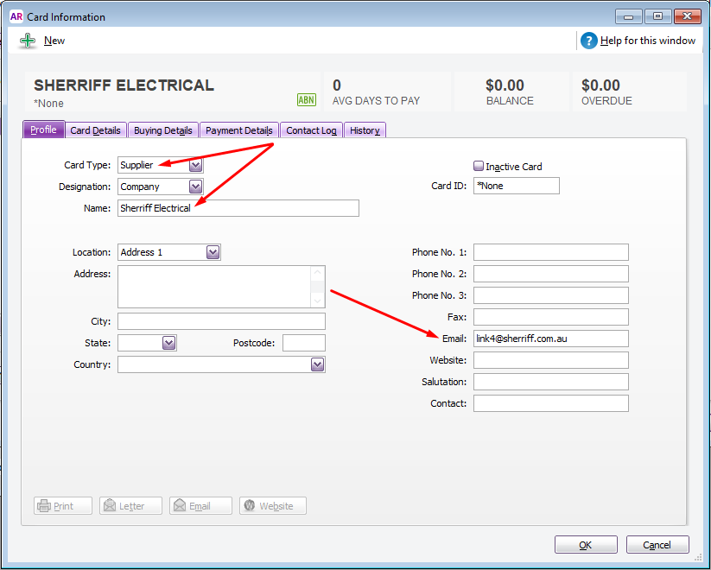Open the Card Type dropdown
711x570 pixels.
[x=195, y=165]
